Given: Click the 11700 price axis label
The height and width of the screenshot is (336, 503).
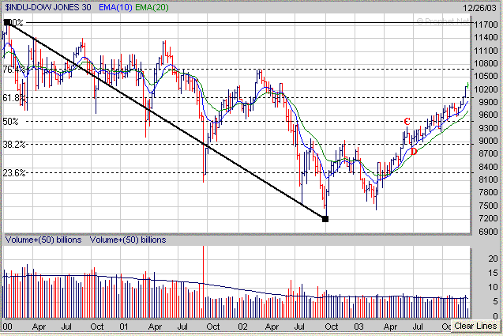Looking at the screenshot, I should [x=485, y=26].
